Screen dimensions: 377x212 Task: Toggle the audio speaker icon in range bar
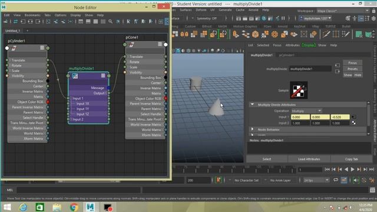[x=356, y=180]
